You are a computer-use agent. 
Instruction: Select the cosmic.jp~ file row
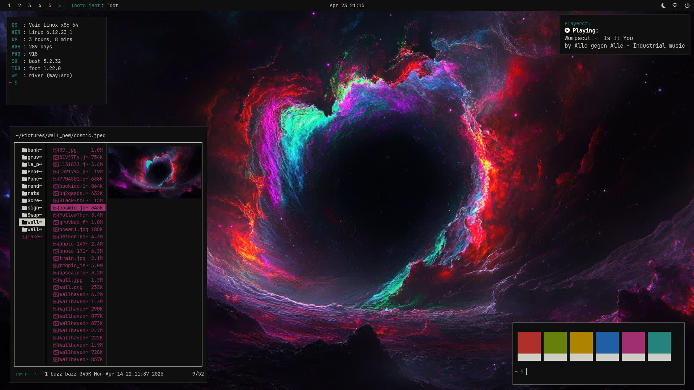click(78, 208)
